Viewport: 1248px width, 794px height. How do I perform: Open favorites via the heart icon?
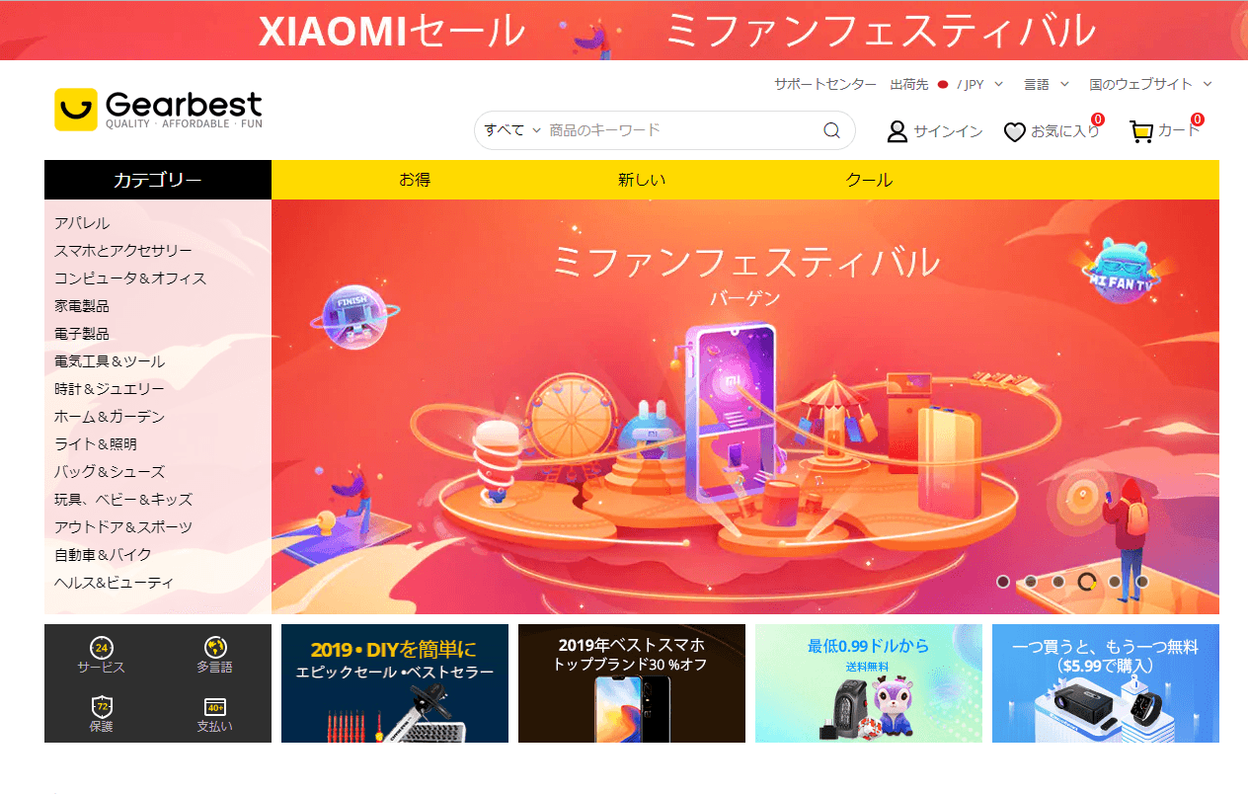1014,131
